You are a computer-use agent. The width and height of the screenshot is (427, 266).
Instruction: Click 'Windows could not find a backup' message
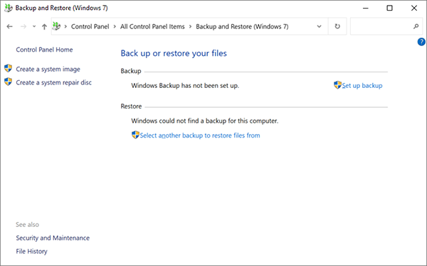[x=205, y=121]
